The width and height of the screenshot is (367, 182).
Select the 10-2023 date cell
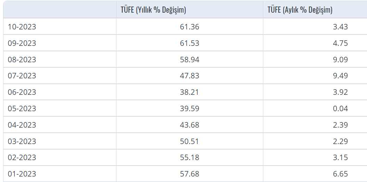click(22, 27)
